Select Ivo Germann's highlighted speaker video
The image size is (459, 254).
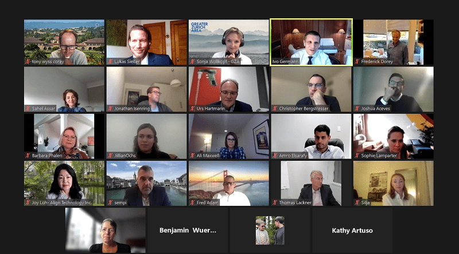coord(311,42)
